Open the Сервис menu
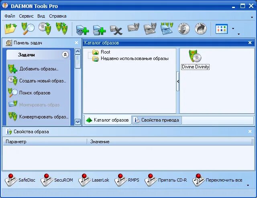The image size is (257, 198). tap(26, 16)
